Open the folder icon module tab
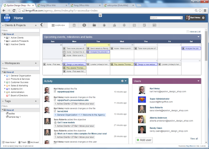Image resolution: width=209 pixels, height=149 pixels. (x=94, y=25)
